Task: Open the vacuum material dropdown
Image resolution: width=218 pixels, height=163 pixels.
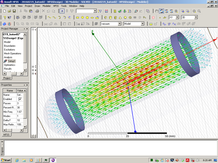Action: [119, 24]
